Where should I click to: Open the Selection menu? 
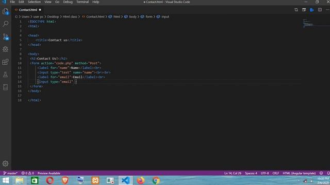click(35, 2)
